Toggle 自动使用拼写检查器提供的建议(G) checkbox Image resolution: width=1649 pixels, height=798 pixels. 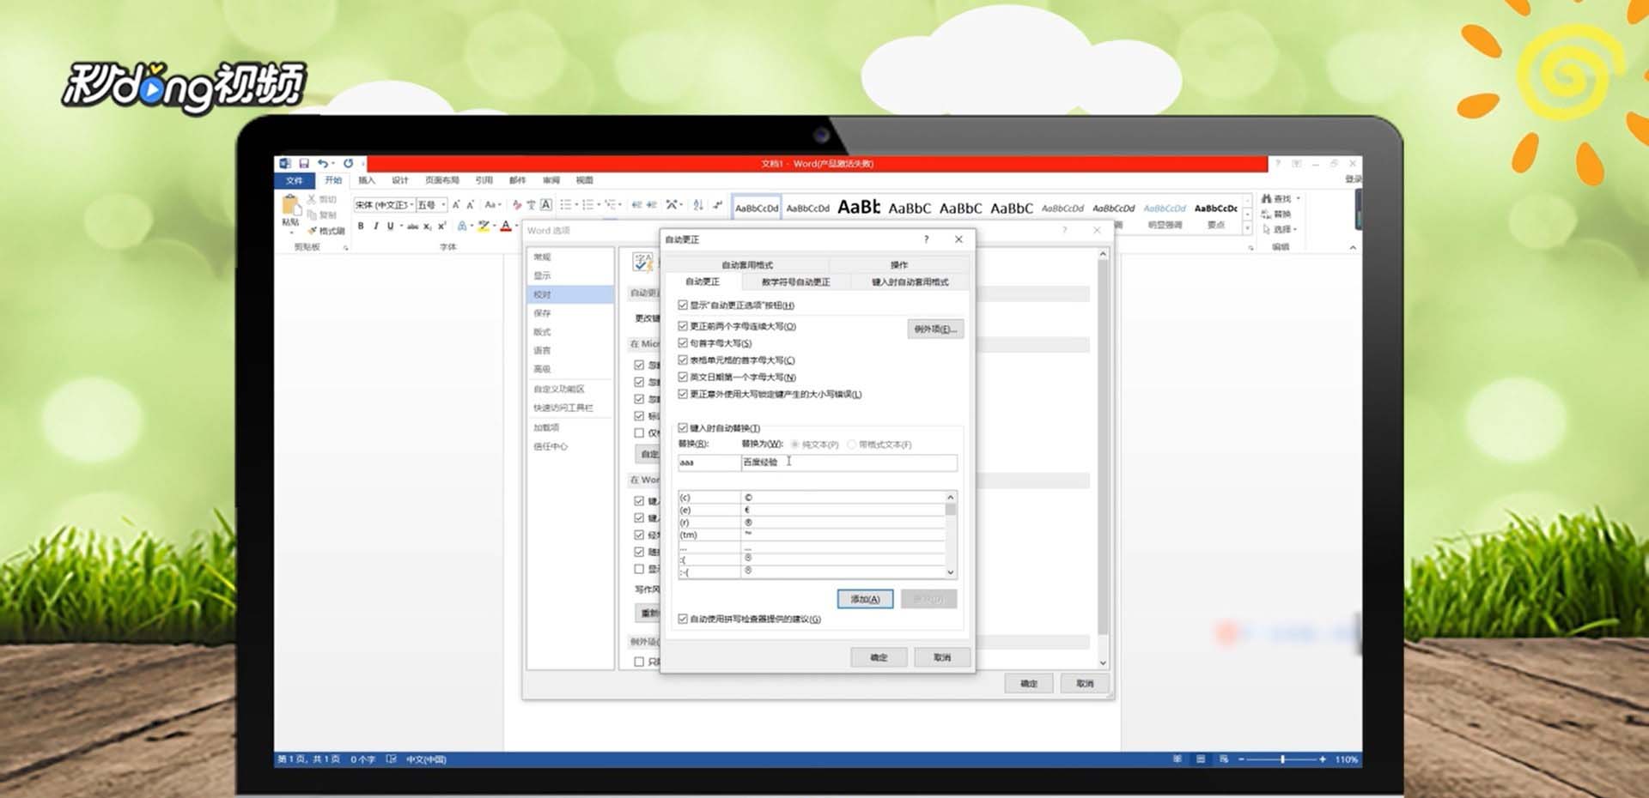click(x=683, y=619)
